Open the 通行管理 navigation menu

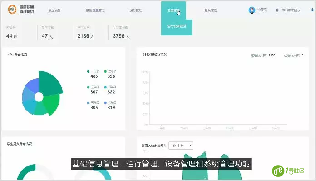point(136,10)
